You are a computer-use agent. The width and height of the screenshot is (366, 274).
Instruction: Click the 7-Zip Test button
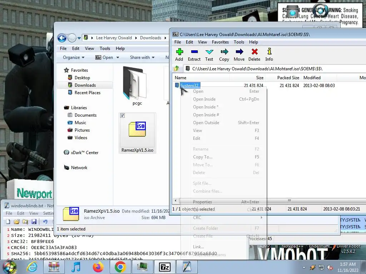209,55
